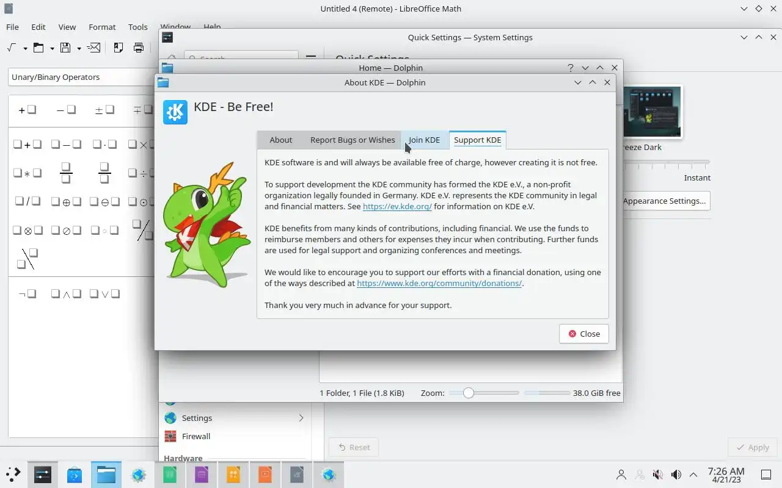Insert the circled slash operator

coord(66,231)
